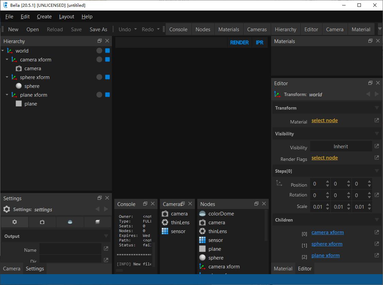Click the world transform axes icon
This screenshot has width=383, height=285.
pos(10,51)
